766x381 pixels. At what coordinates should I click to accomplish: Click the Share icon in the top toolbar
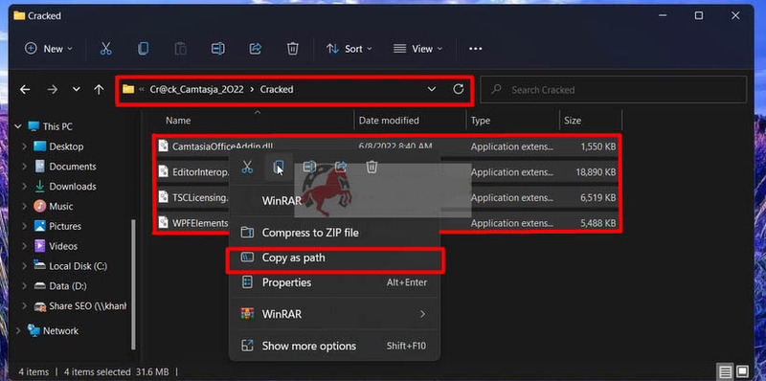click(x=255, y=49)
